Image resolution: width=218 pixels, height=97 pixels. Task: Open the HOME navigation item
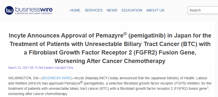tap(75, 10)
